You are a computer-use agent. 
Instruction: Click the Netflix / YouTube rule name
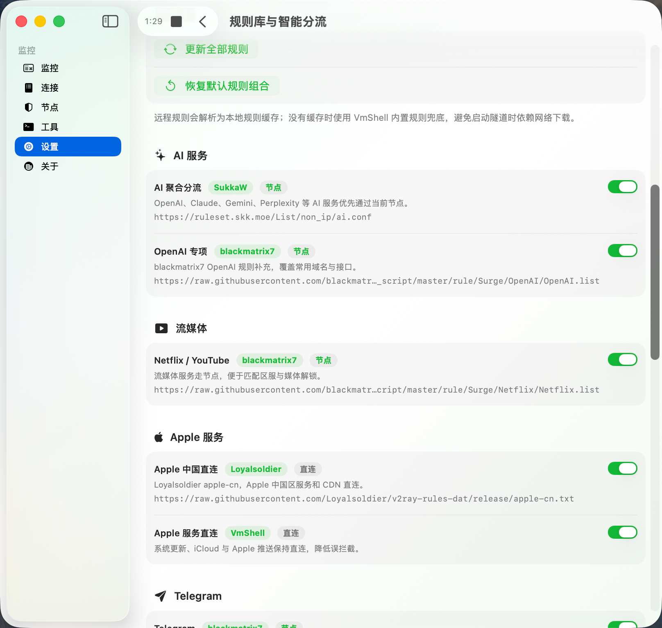pos(192,360)
